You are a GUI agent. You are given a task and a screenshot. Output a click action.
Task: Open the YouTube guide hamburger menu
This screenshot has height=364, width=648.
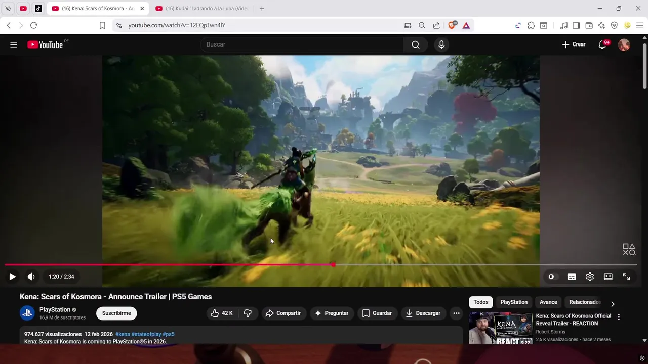tap(14, 44)
